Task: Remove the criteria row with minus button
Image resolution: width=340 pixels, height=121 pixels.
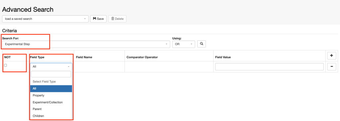Action: [x=332, y=67]
